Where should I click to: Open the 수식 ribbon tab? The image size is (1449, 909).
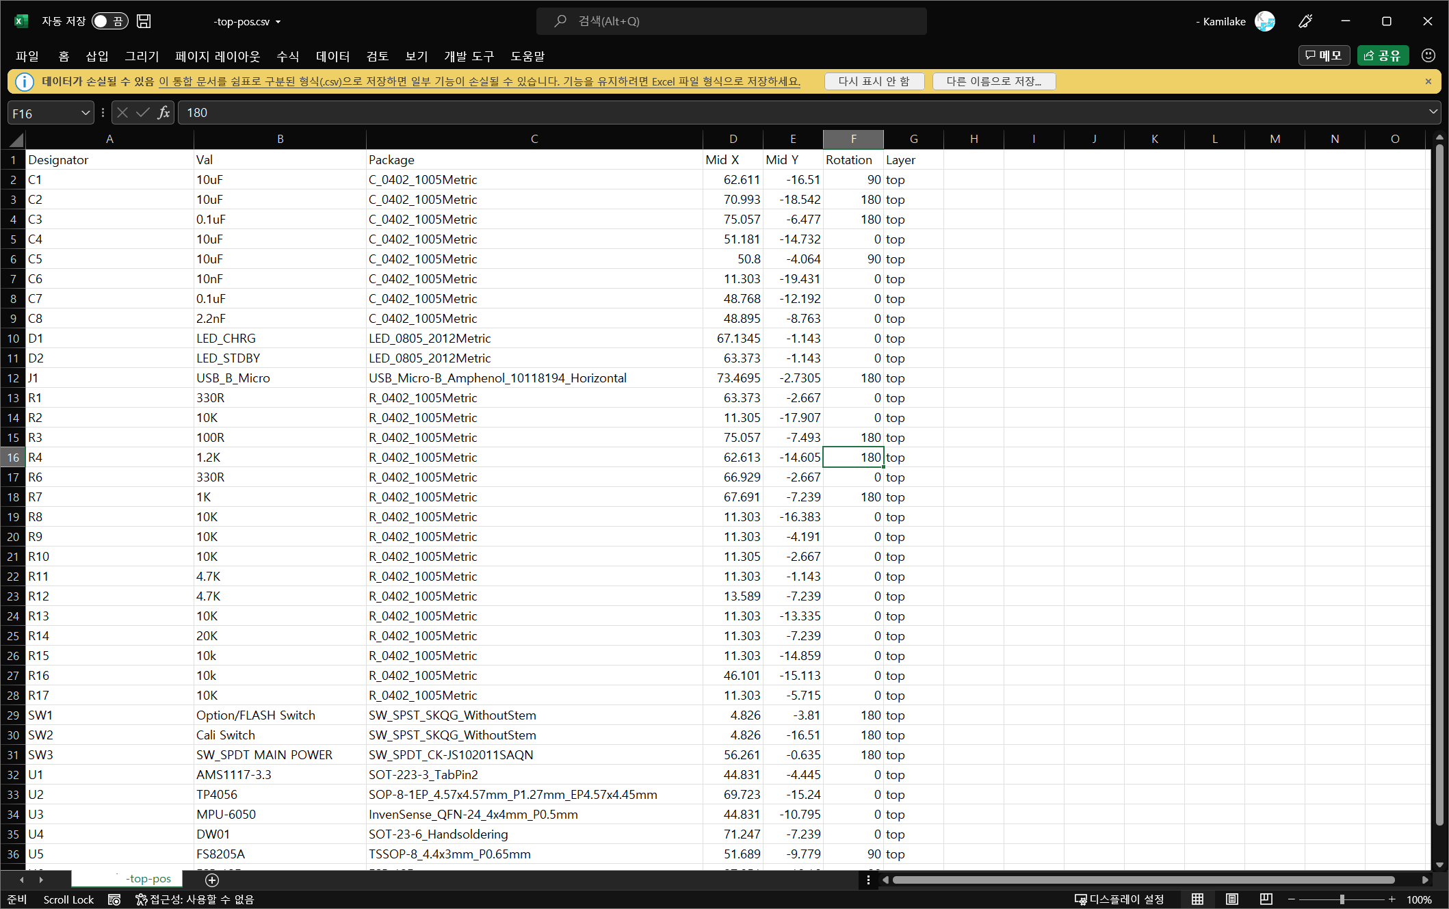[287, 56]
